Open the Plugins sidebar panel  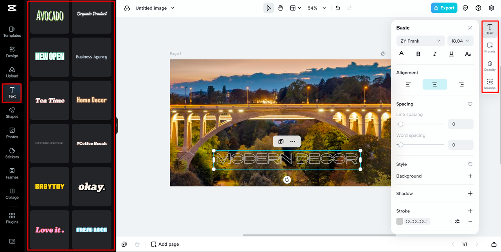(12, 218)
